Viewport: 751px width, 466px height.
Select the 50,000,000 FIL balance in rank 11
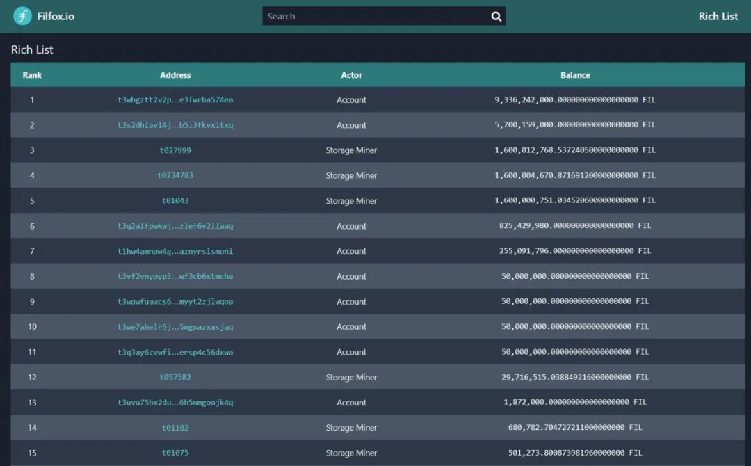575,352
